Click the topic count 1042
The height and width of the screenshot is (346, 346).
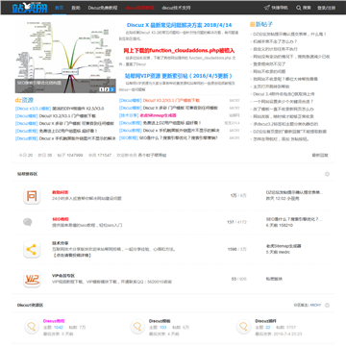pos(59,328)
